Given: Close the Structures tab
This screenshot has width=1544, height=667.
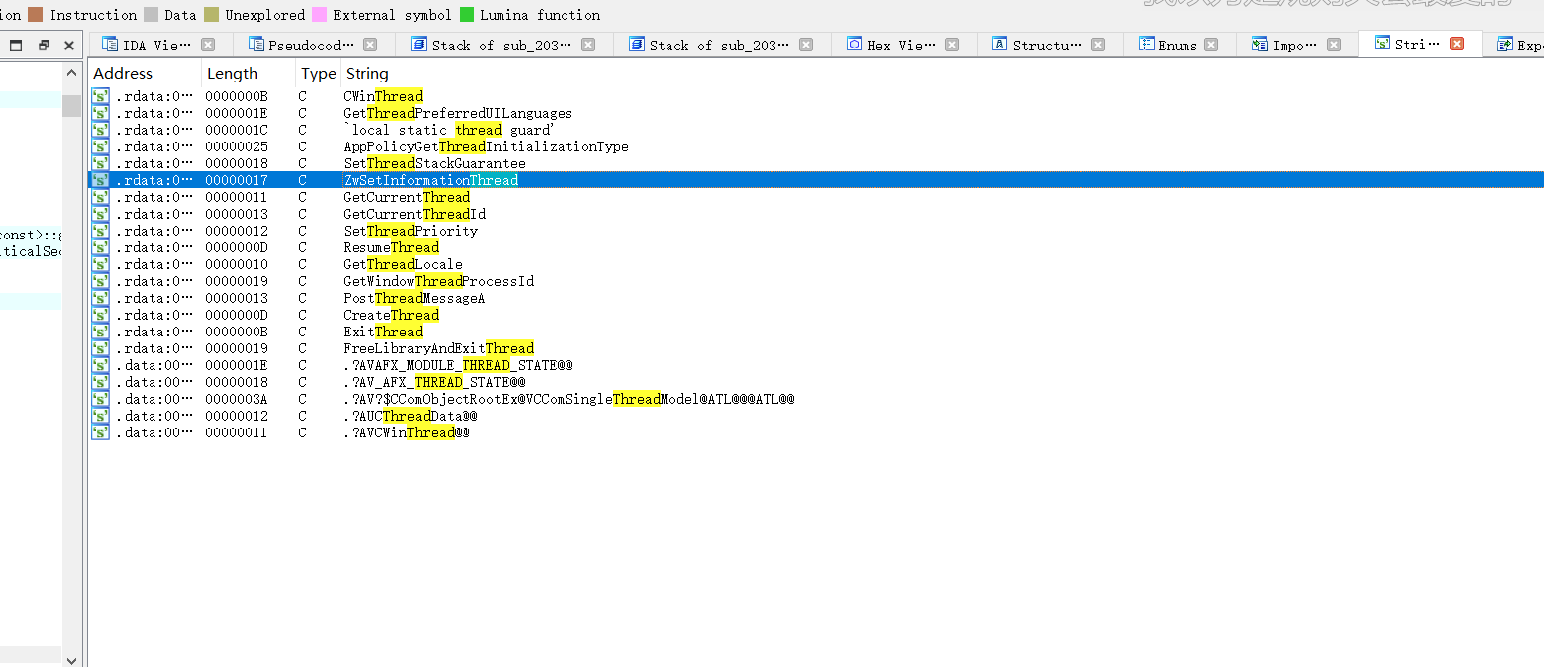Looking at the screenshot, I should coord(1098,45).
